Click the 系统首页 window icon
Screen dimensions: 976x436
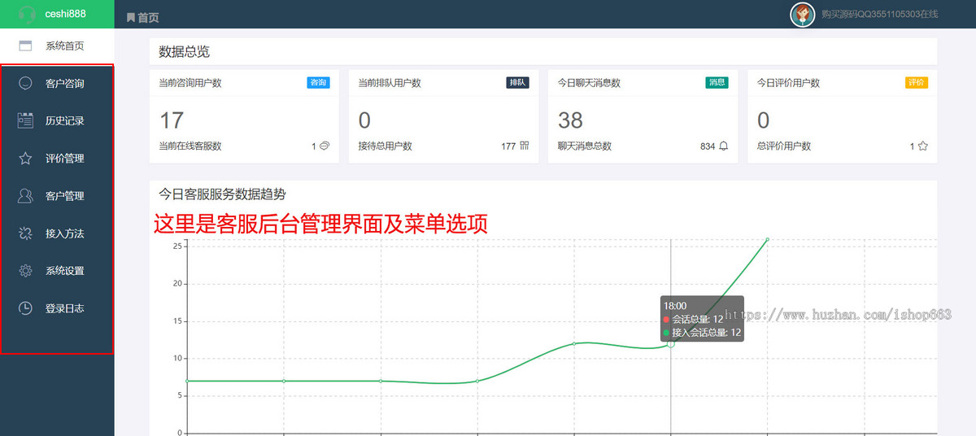[x=25, y=46]
